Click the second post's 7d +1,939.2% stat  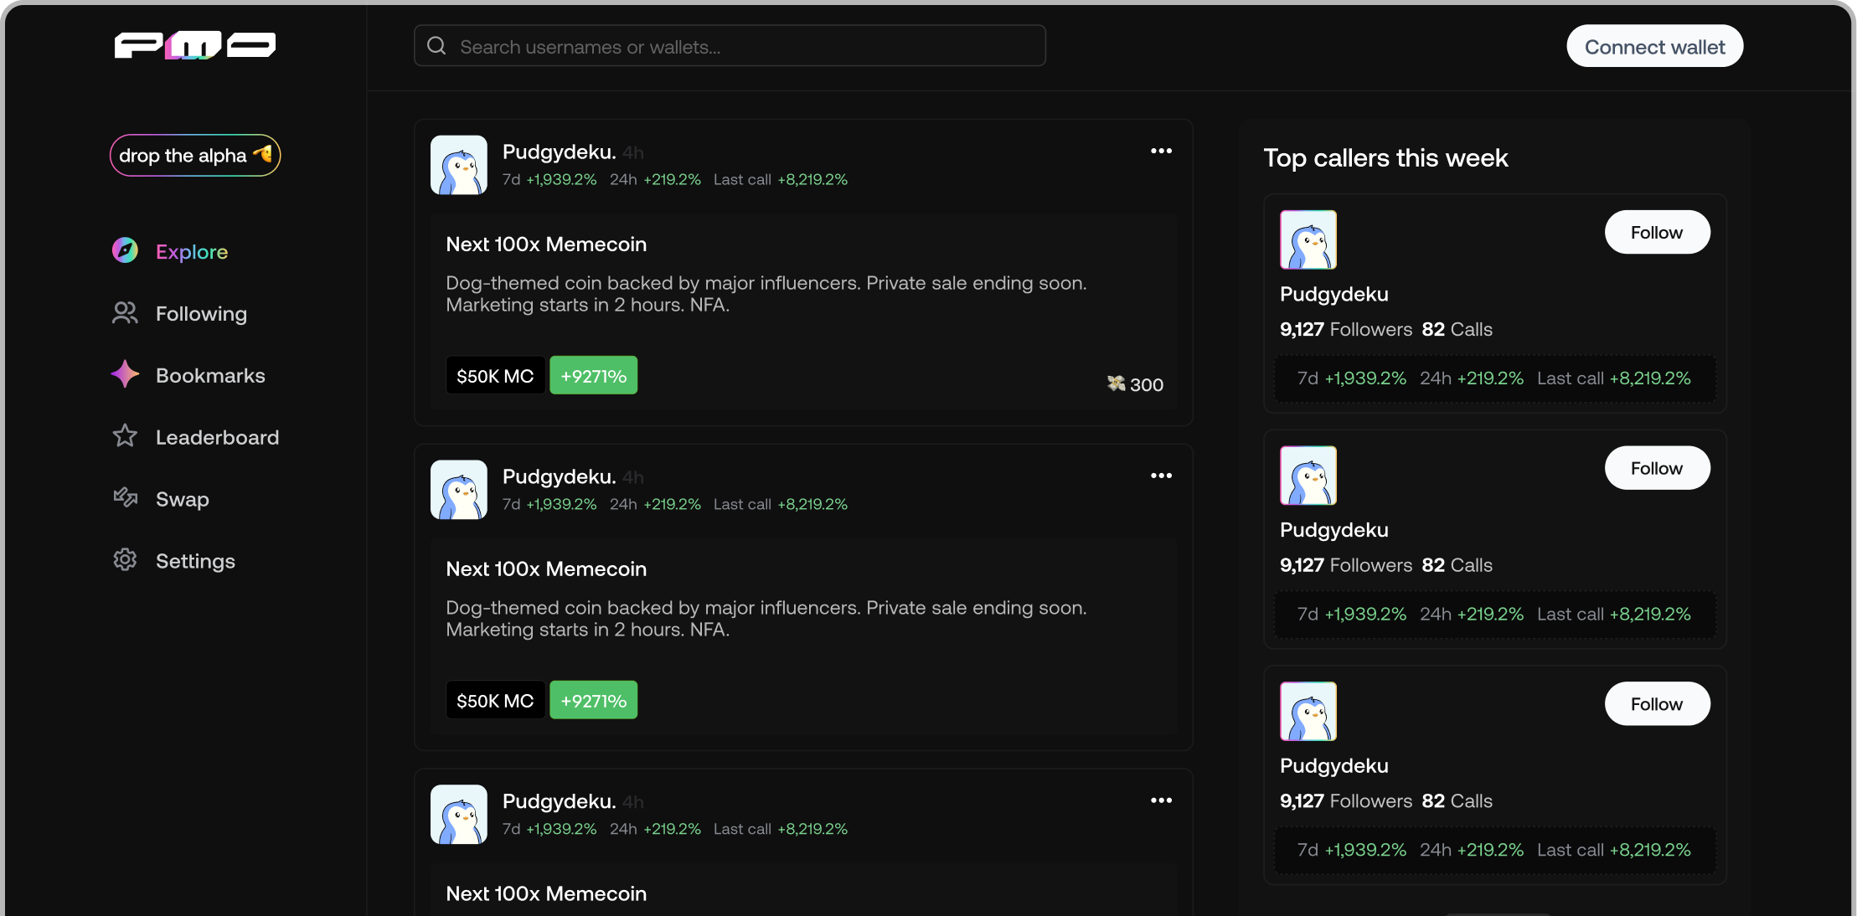(549, 504)
